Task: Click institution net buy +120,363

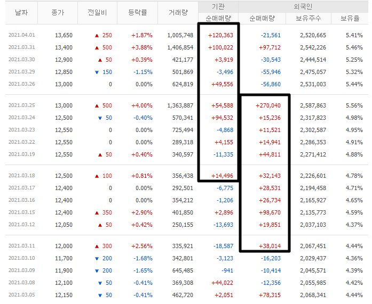Action: (x=220, y=35)
